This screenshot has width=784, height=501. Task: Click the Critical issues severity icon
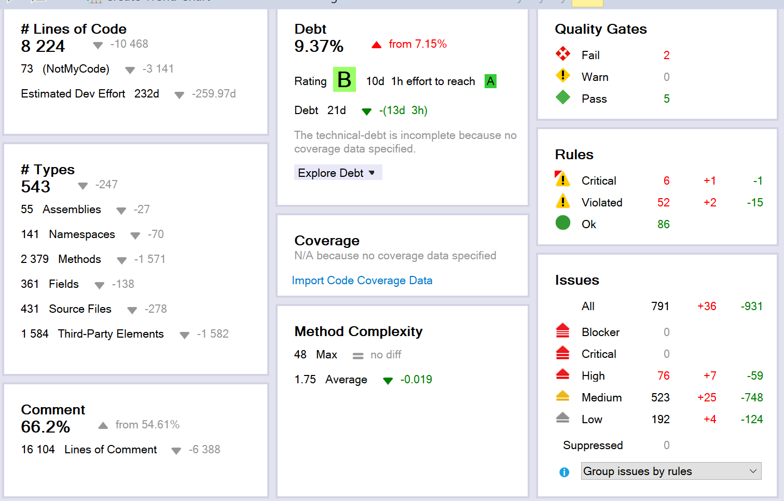pos(563,353)
